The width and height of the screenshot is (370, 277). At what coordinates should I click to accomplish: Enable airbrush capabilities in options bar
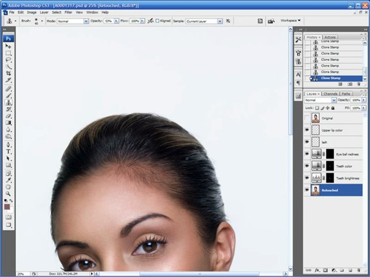tap(150, 21)
